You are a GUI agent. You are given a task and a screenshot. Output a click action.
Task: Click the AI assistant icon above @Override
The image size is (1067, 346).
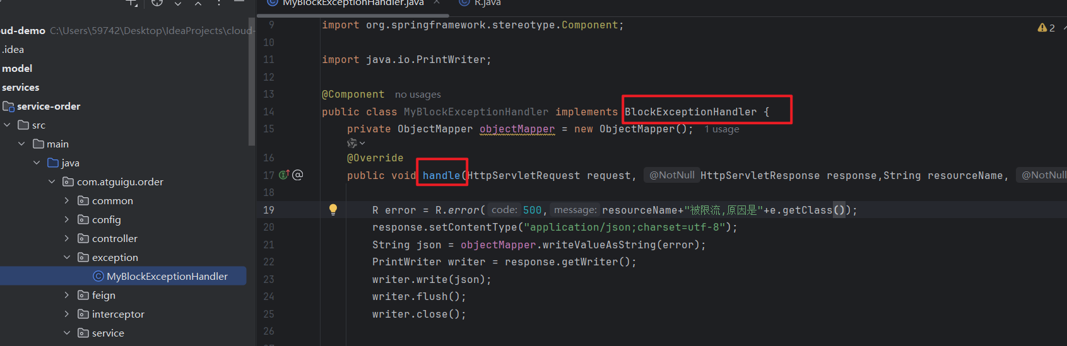click(351, 144)
